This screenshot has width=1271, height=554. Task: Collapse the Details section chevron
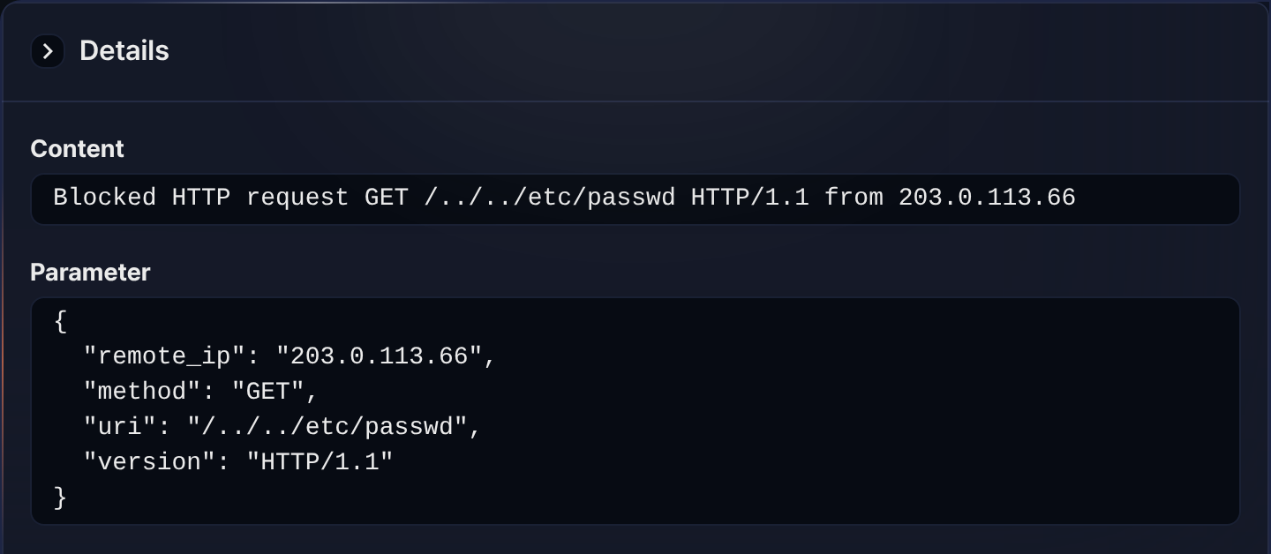tap(48, 52)
